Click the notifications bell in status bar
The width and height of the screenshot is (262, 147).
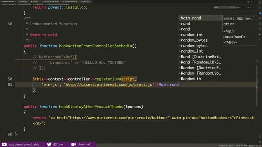[260, 146]
